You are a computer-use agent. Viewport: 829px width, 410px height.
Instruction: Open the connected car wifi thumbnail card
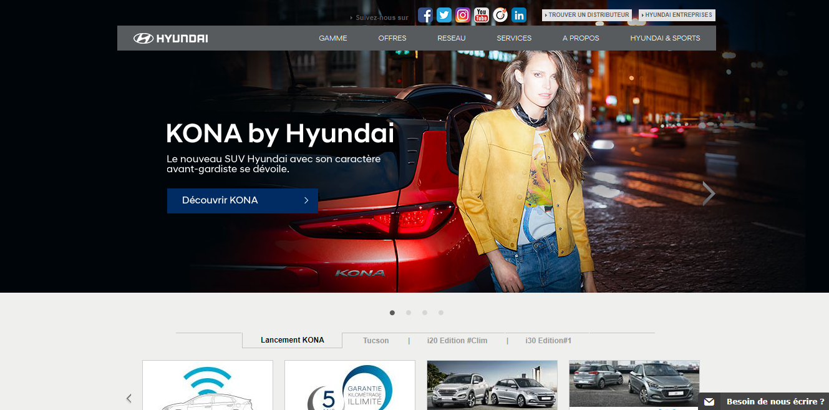point(208,385)
